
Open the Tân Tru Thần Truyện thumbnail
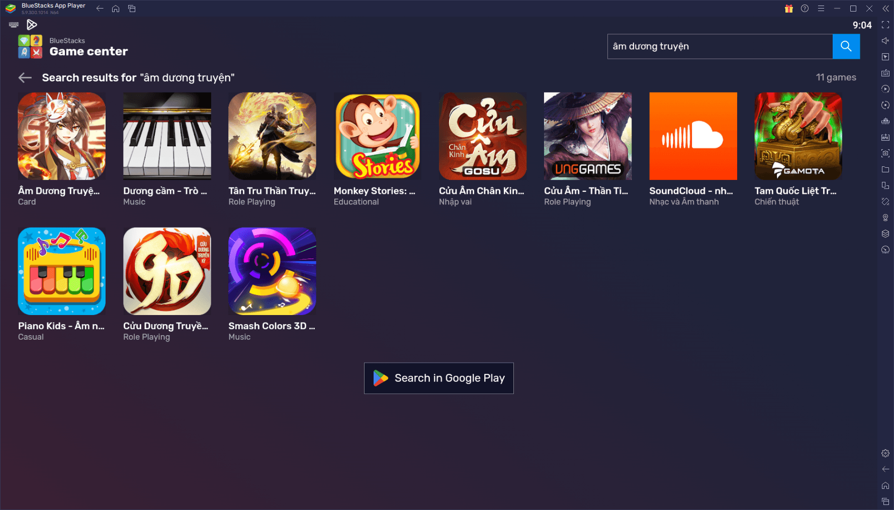point(272,136)
